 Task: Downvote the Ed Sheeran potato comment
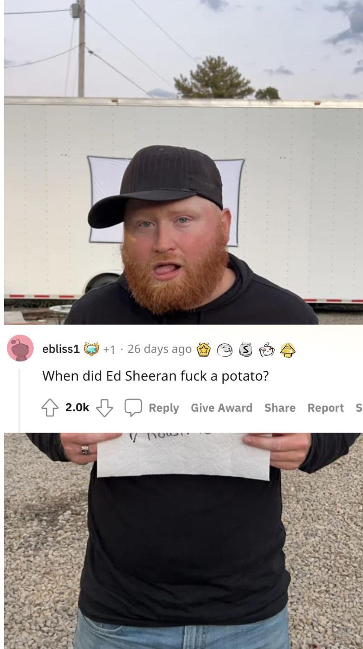104,408
